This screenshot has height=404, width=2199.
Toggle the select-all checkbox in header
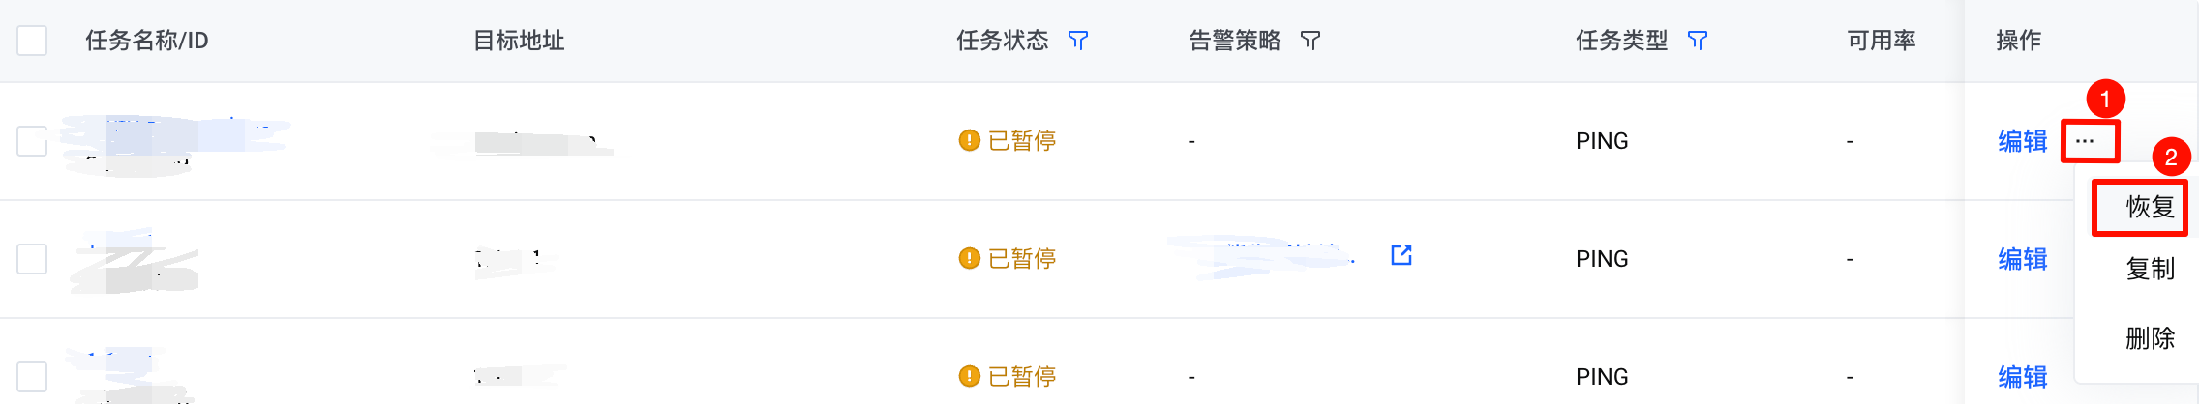point(32,41)
